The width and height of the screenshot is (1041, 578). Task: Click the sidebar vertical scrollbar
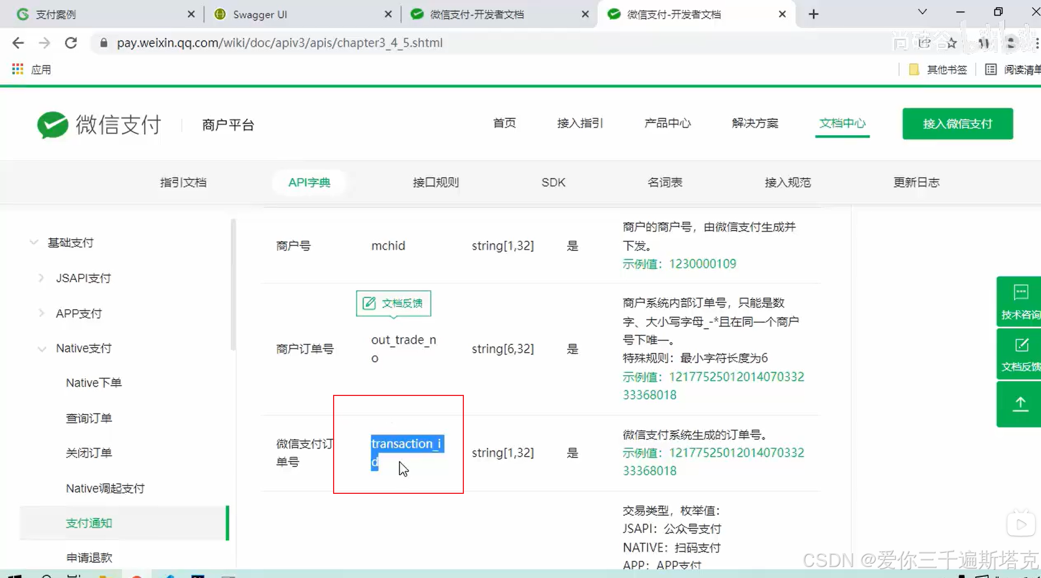click(233, 285)
